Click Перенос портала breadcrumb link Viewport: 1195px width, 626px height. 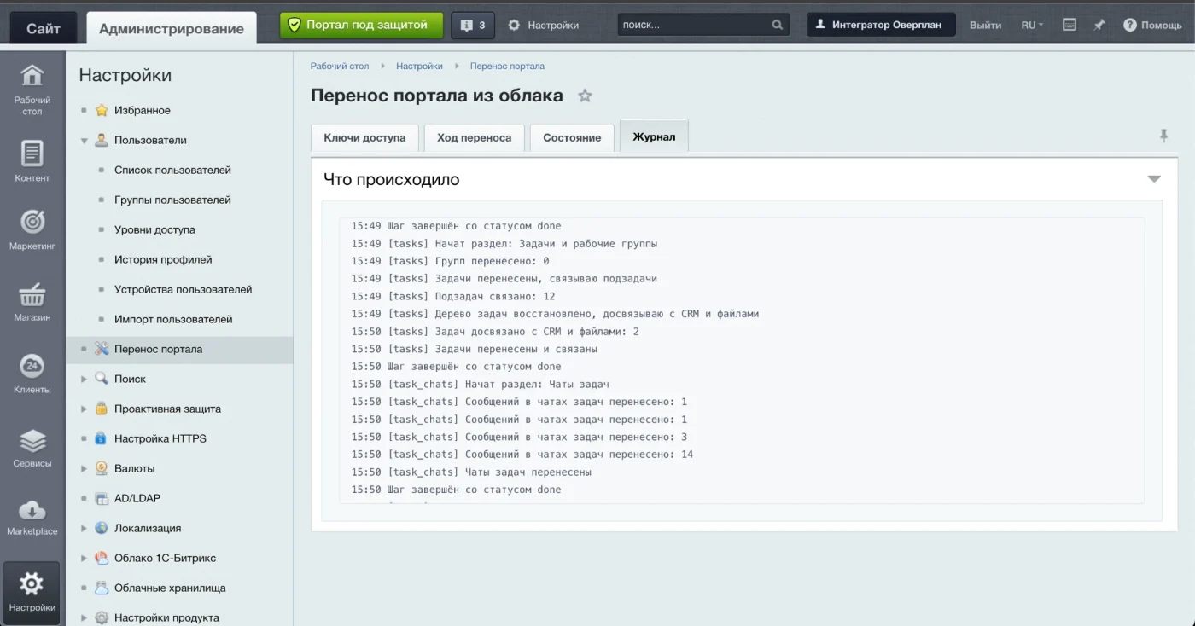tap(507, 66)
